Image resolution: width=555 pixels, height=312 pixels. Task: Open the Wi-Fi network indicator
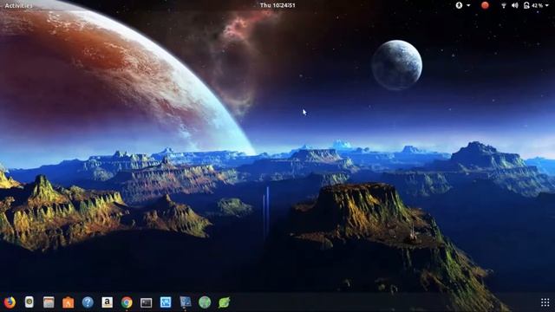coord(503,6)
